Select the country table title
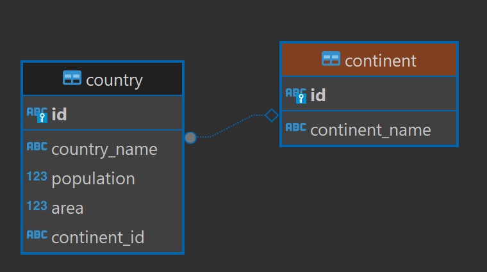This screenshot has width=487, height=272. click(114, 80)
